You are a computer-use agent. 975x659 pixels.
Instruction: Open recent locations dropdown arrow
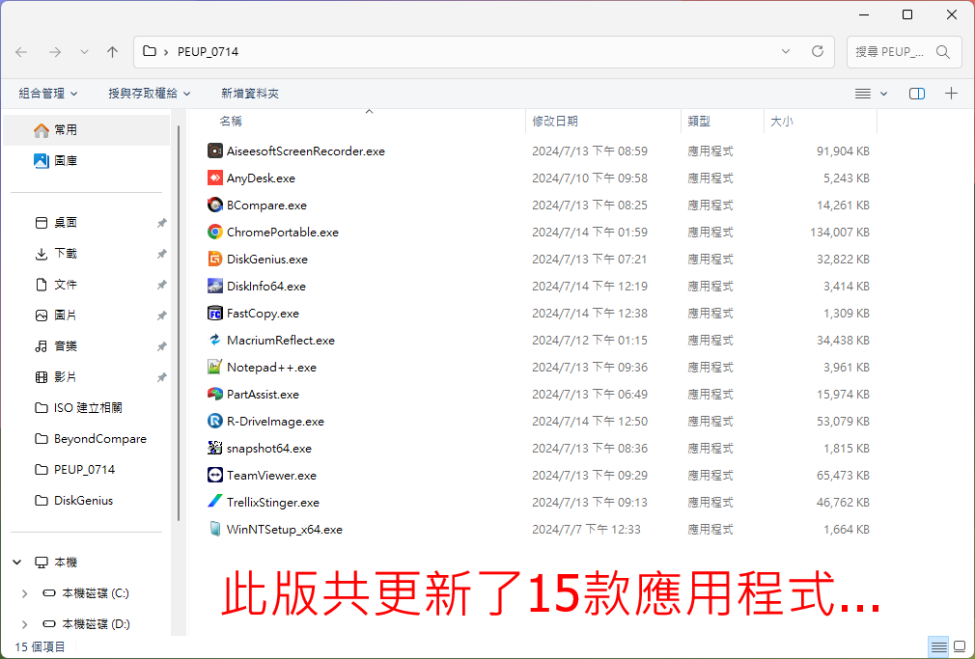[84, 52]
